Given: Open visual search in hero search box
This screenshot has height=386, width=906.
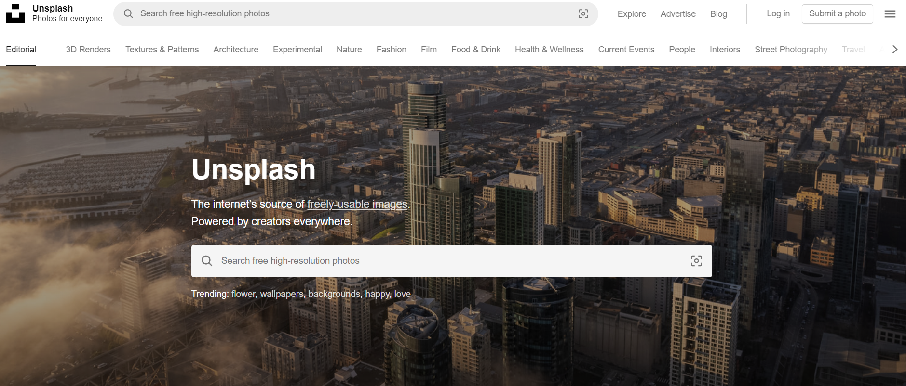Looking at the screenshot, I should (x=696, y=261).
